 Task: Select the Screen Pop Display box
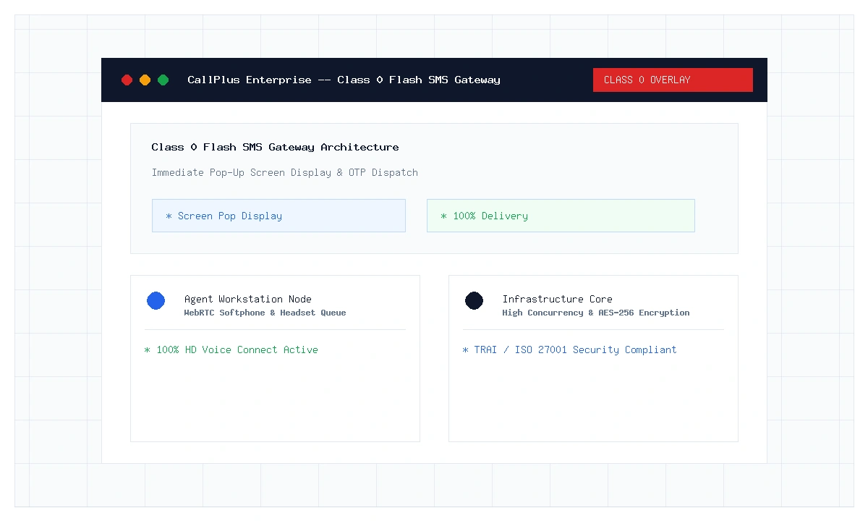[278, 216]
